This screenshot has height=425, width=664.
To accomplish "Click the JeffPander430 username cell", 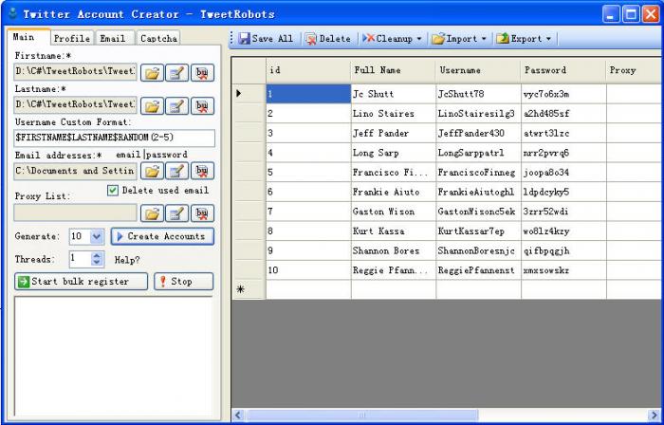I will tap(478, 134).
